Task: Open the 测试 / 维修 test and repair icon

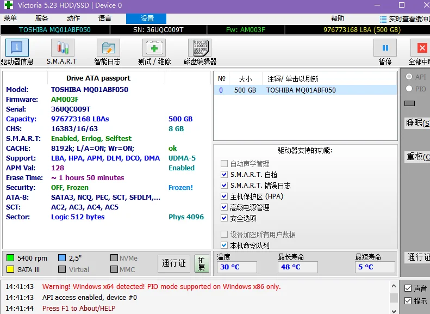Action: [x=154, y=48]
